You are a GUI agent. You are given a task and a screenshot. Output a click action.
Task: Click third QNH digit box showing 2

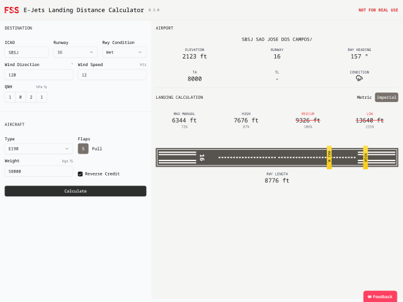click(31, 97)
